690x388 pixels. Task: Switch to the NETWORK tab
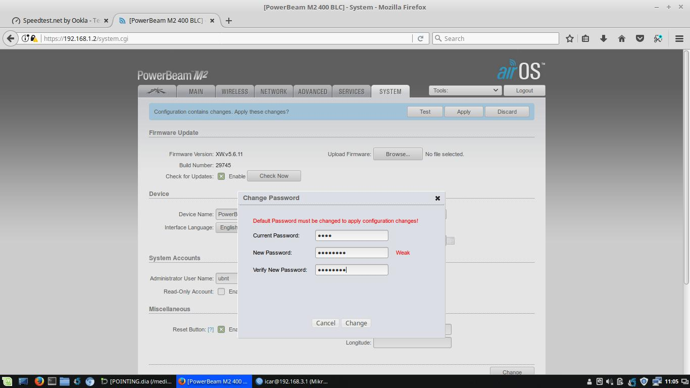pyautogui.click(x=274, y=91)
